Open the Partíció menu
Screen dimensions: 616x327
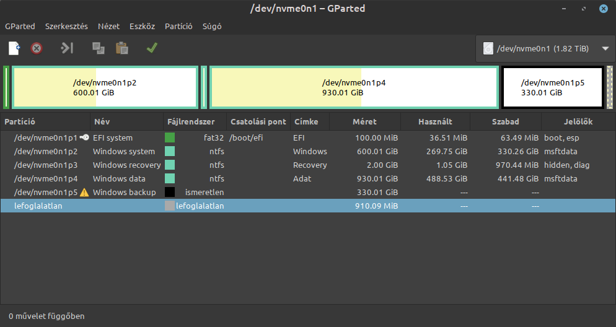pos(178,26)
